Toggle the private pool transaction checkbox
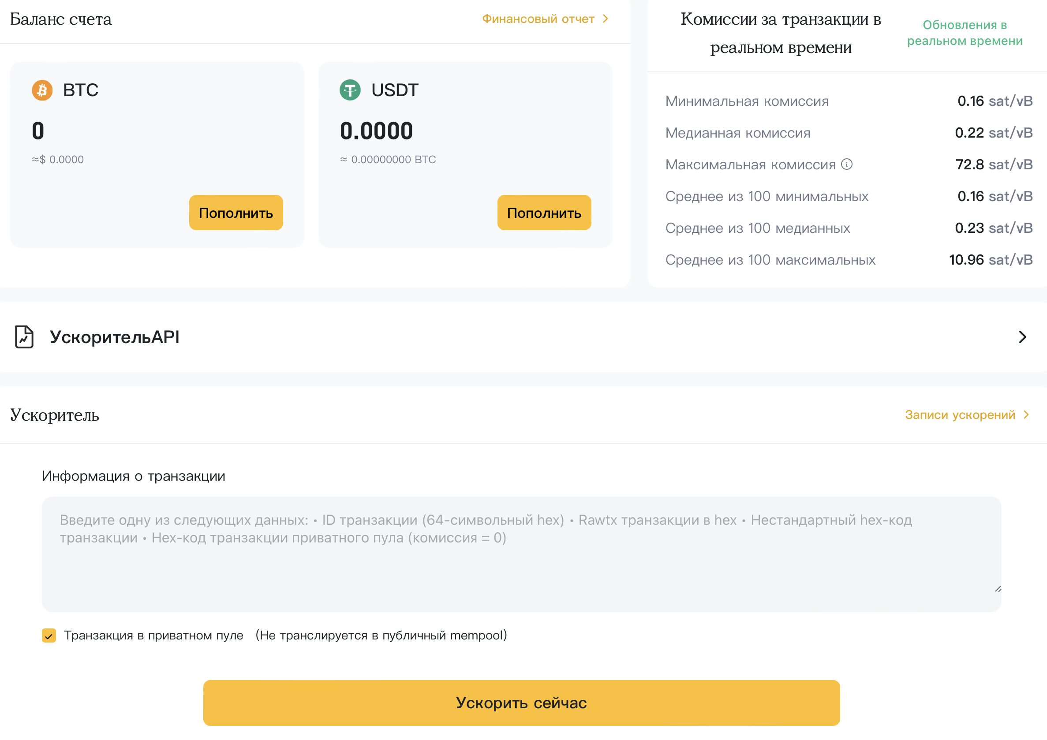 49,635
